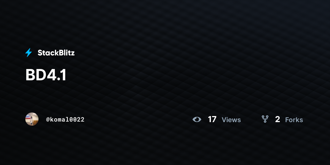Choose the branching forks symbol

(x=265, y=119)
